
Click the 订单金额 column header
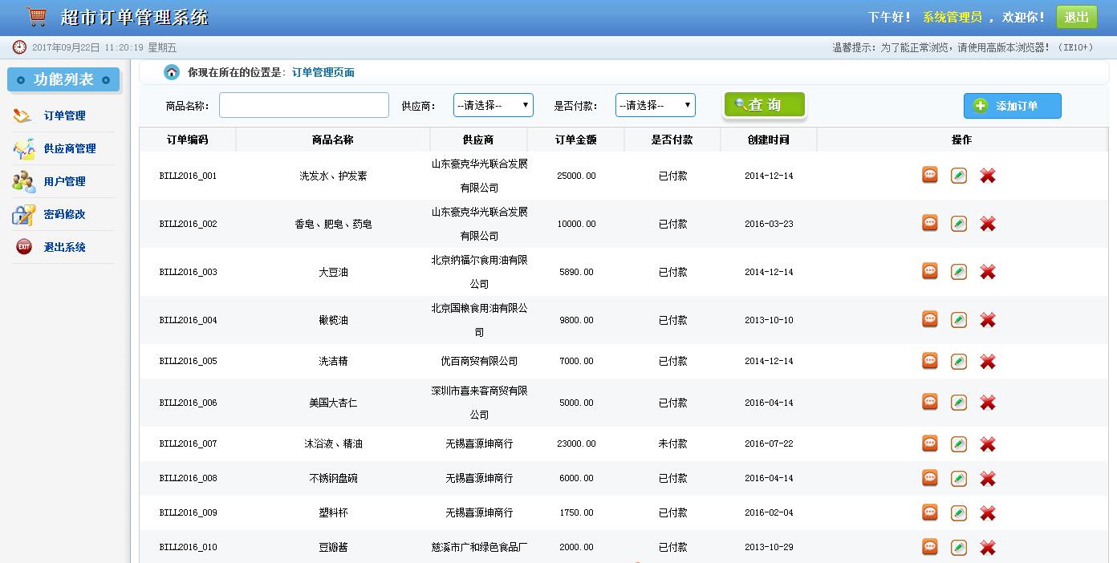coord(576,140)
